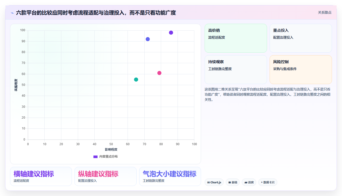The width and height of the screenshot is (342, 196).
Task: Open the 高价值 card
Action: point(236,38)
